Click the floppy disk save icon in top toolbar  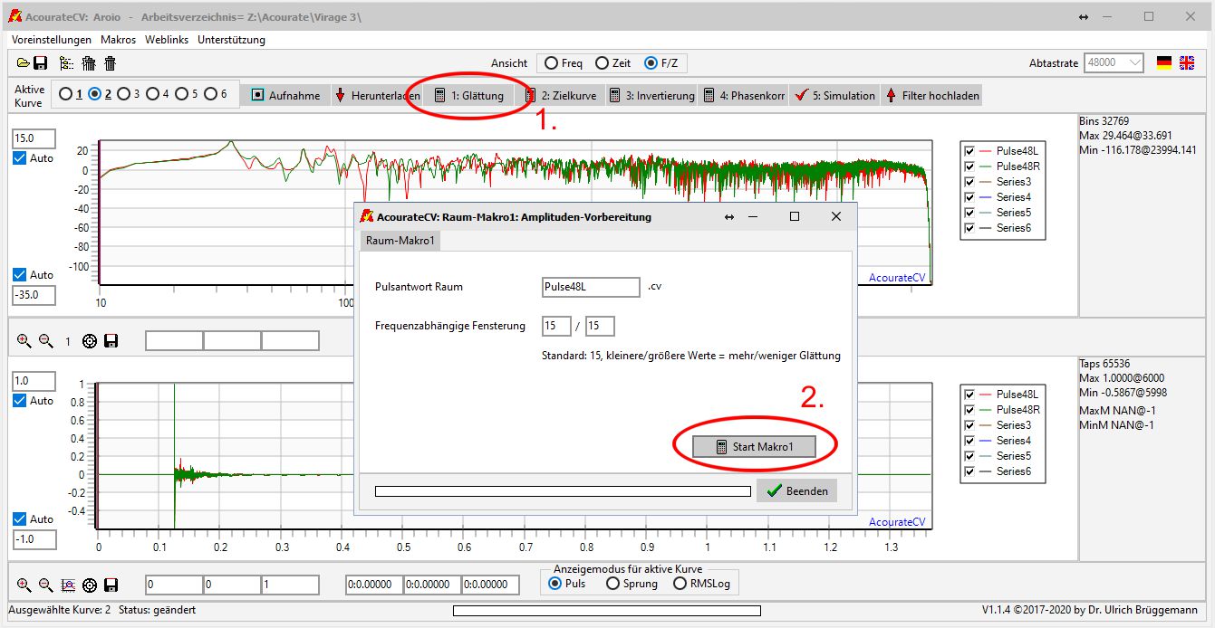[41, 63]
